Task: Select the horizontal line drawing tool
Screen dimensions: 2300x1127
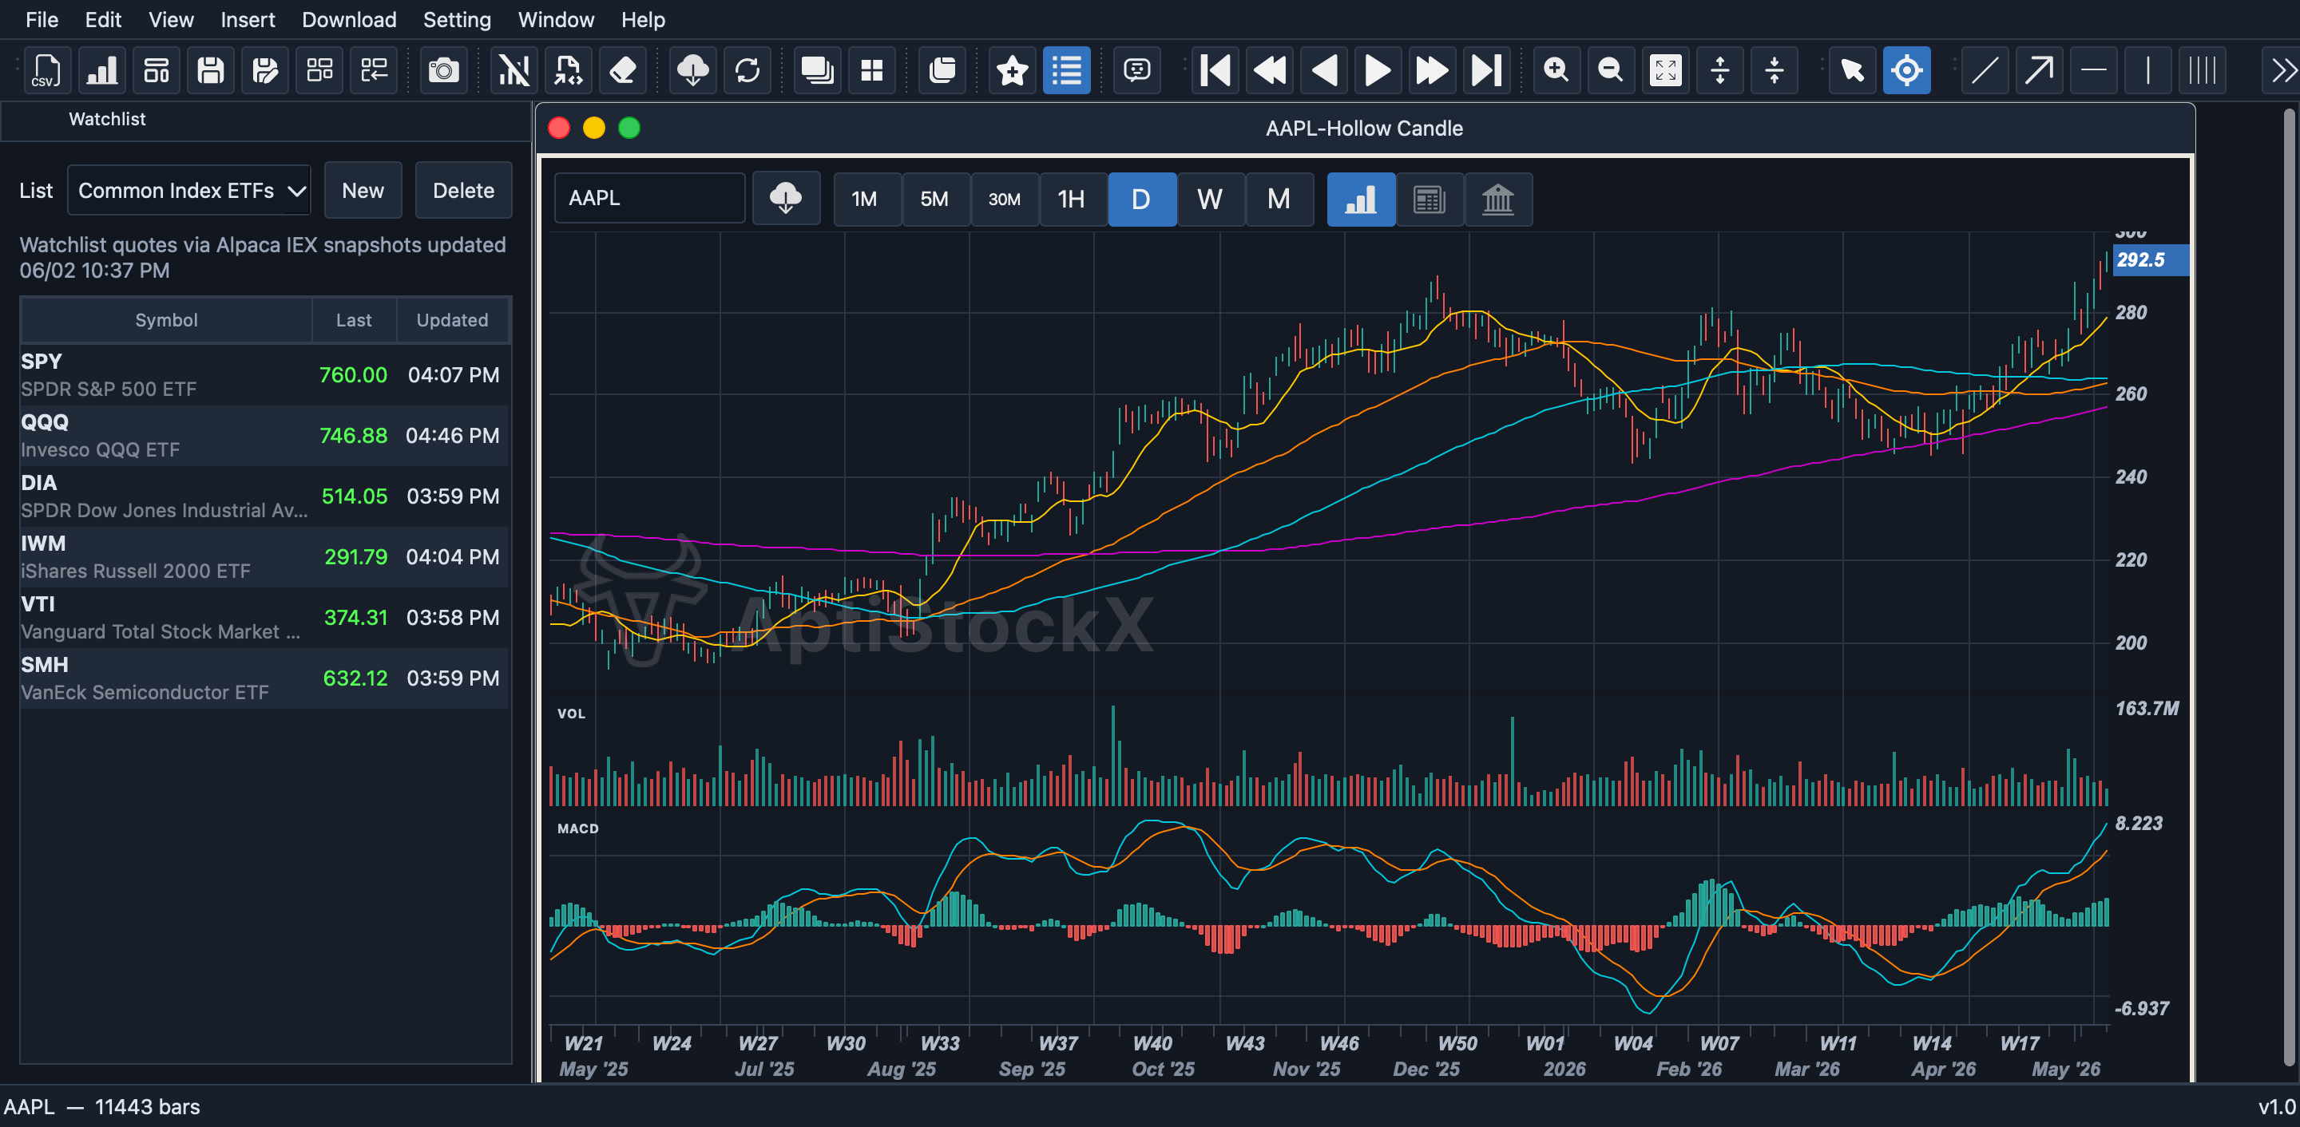Action: pyautogui.click(x=2094, y=69)
